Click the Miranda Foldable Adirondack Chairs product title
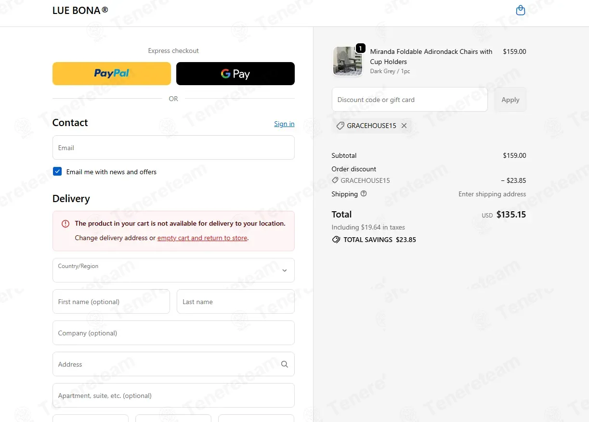Viewport: 589px width, 422px height. (x=431, y=56)
